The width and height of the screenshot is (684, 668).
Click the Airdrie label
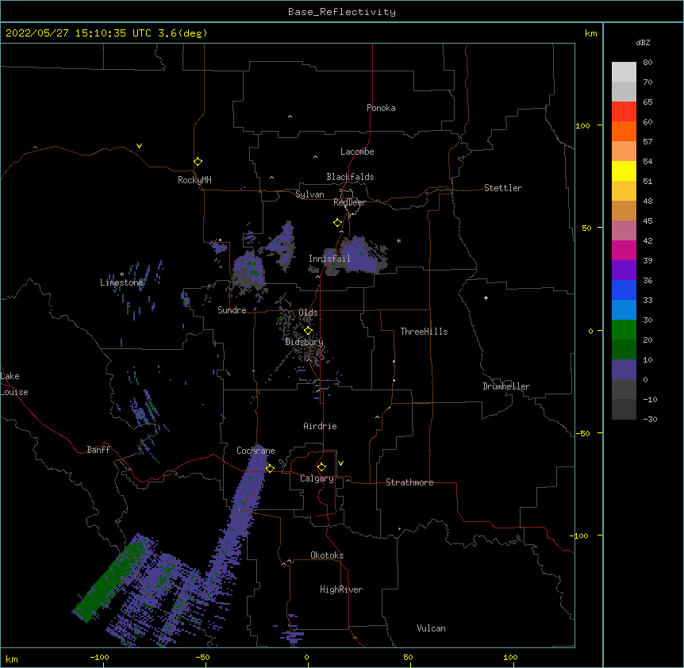click(320, 426)
